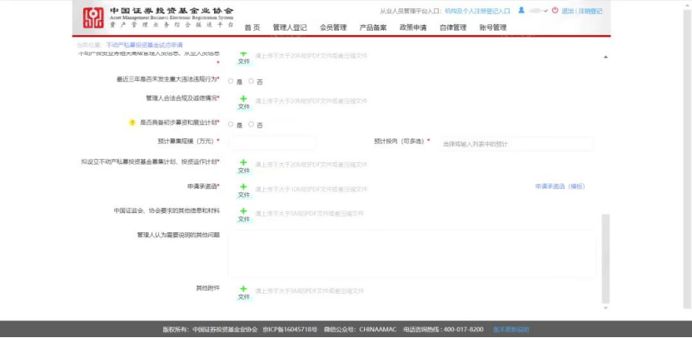This screenshot has width=692, height=338.
Task: Click the 从业人员管理平台入口 label
Action: [x=411, y=11]
